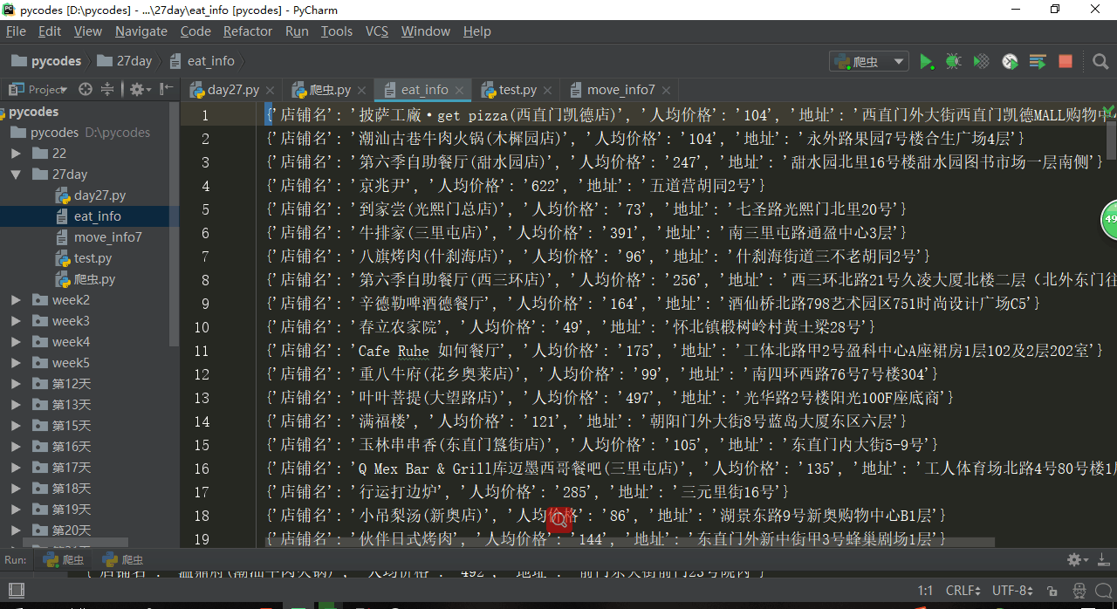Image resolution: width=1117 pixels, height=609 pixels.
Task: Close the test.py editor tab
Action: 548,90
